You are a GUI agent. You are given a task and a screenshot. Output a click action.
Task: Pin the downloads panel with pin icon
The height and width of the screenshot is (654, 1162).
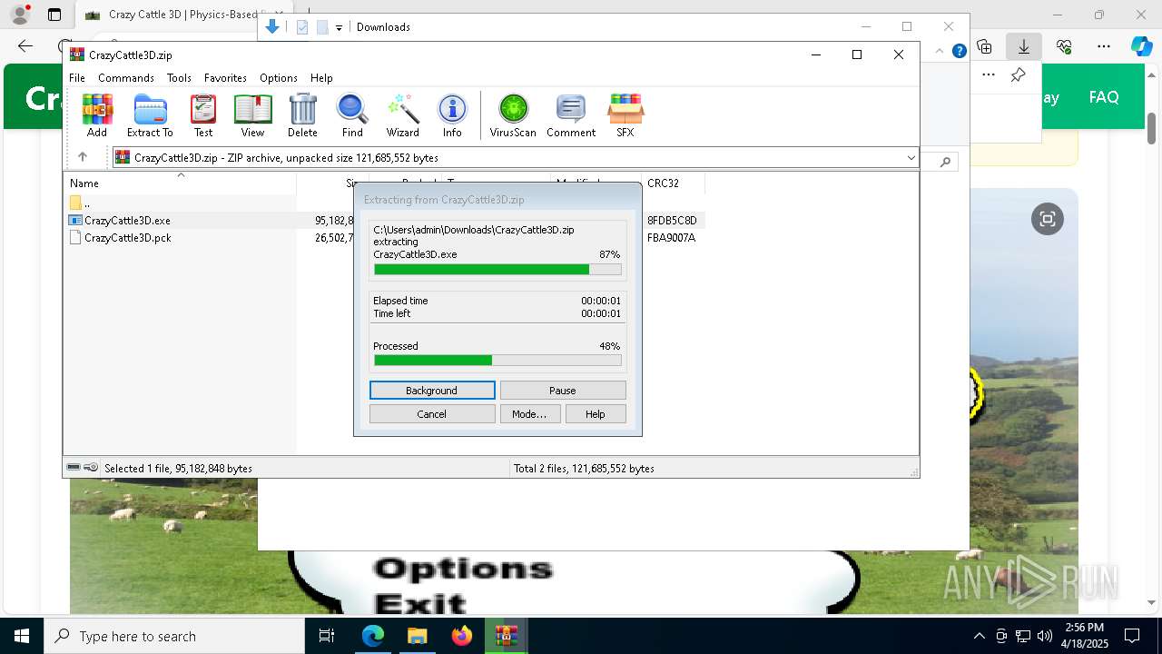(1018, 74)
